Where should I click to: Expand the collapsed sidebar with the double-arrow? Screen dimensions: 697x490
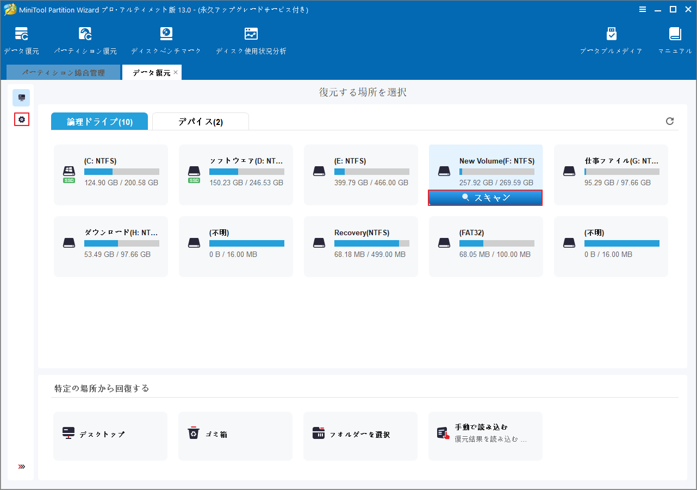[21, 466]
